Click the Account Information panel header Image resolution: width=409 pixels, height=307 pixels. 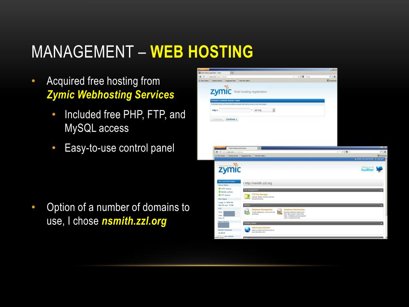tap(229, 181)
